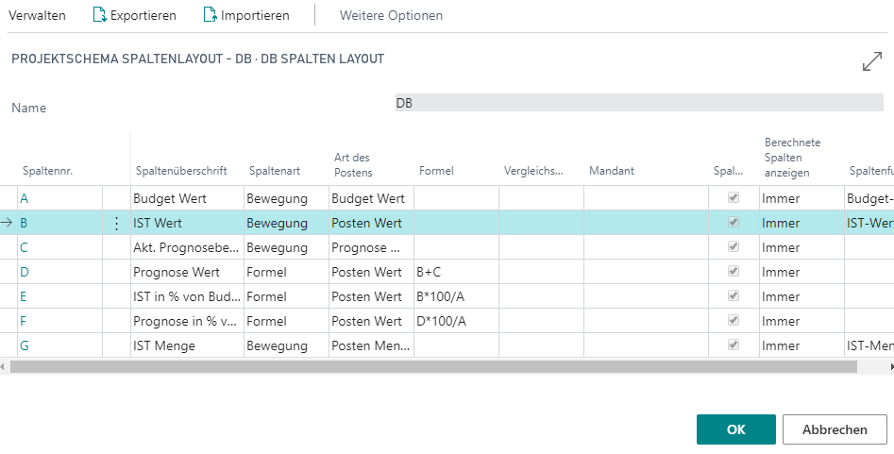Click the Vergleichs... cell in row D
The width and height of the screenshot is (894, 454).
point(541,272)
